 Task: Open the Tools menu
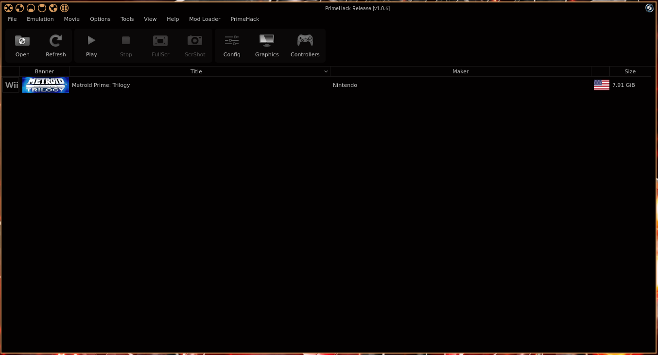point(127,19)
